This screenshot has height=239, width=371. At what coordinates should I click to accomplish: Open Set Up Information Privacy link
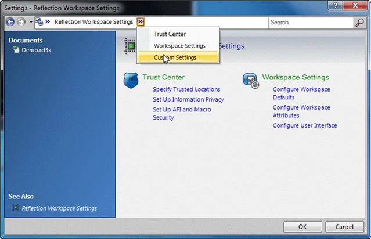pos(188,100)
